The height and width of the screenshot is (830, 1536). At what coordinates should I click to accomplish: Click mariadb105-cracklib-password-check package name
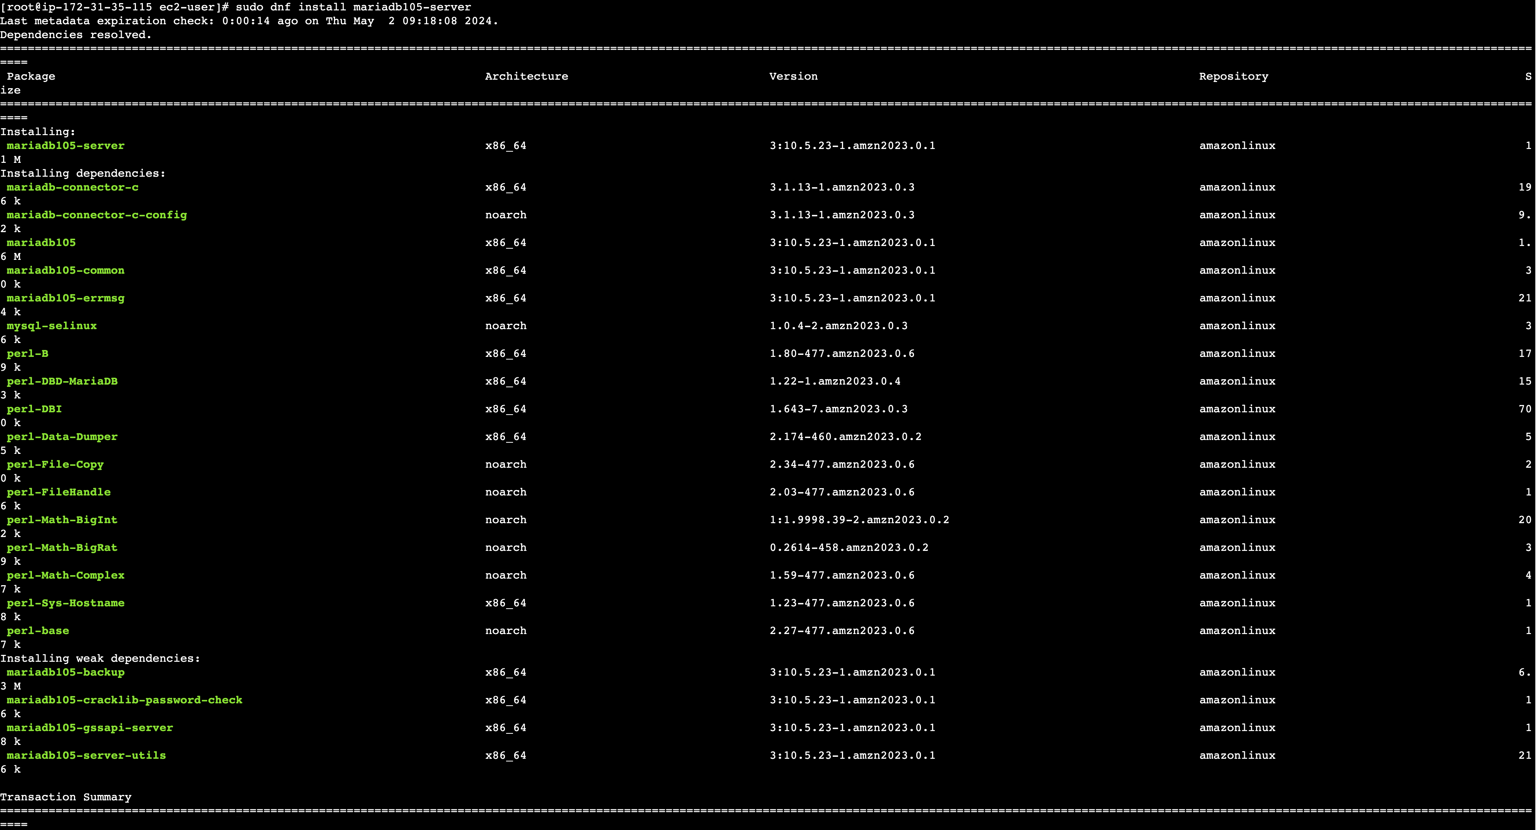pos(125,700)
